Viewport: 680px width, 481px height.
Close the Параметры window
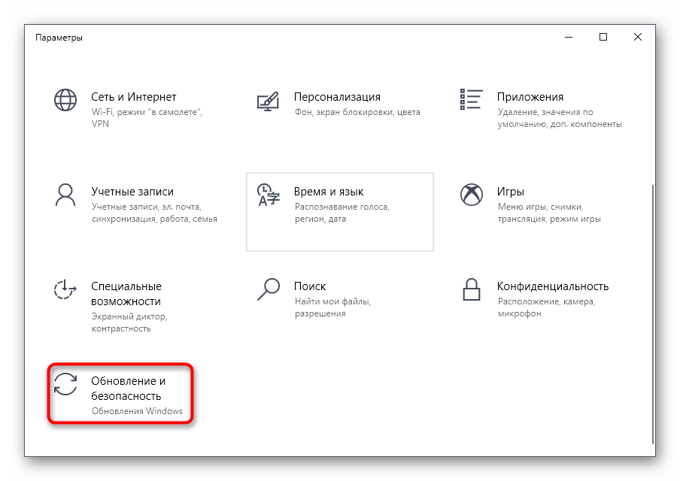tap(638, 38)
